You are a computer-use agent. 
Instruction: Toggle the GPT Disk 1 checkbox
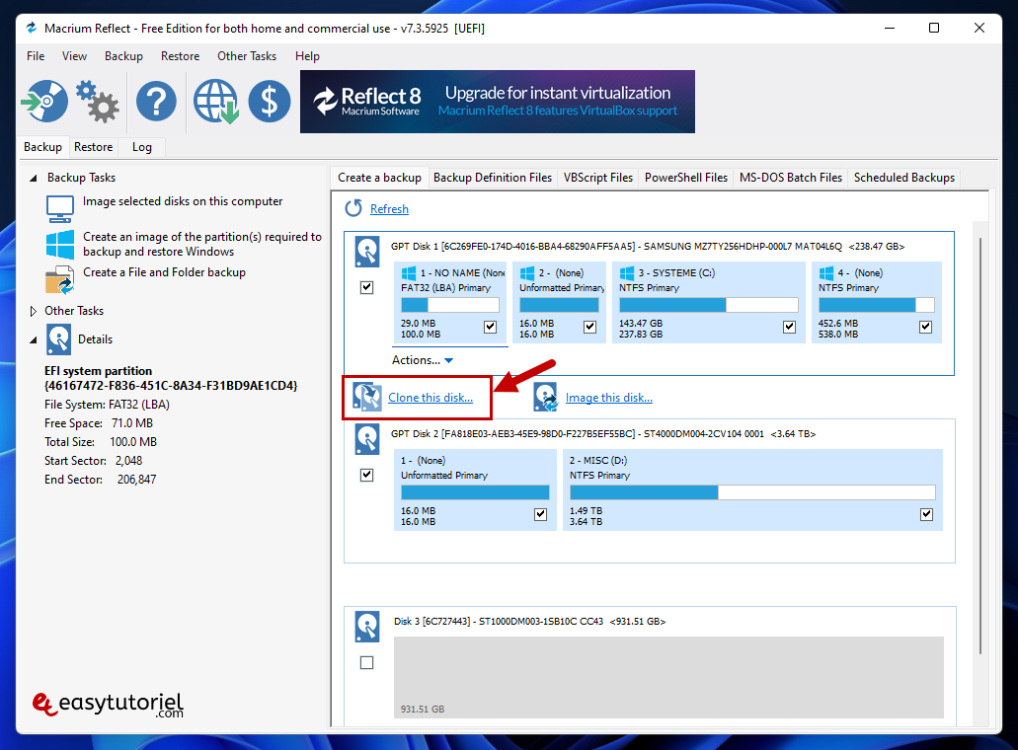tap(367, 287)
